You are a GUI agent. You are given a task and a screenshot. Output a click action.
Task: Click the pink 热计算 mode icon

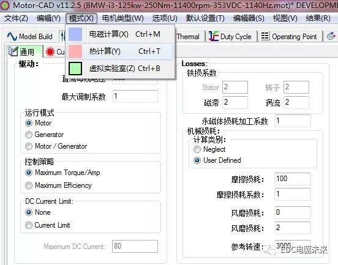click(x=75, y=51)
